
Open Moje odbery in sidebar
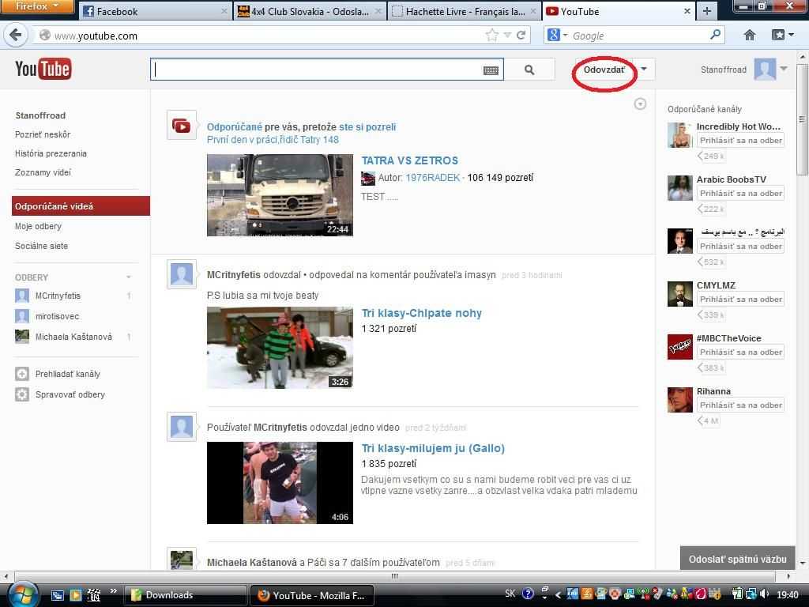(x=38, y=226)
